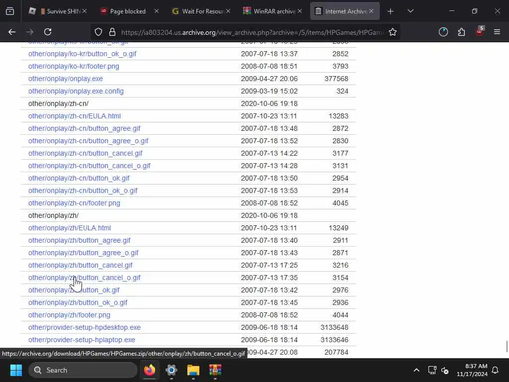Open zh-cn/button_agree_o.gif link
Viewport: 509px width, 382px height.
[88, 141]
